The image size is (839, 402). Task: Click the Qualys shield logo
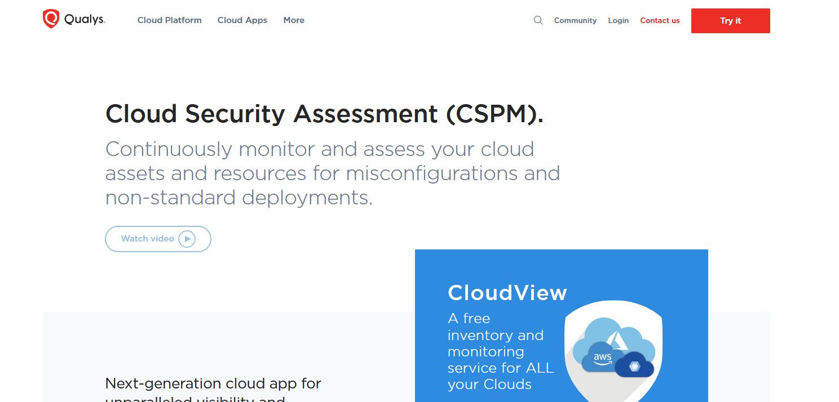[51, 19]
